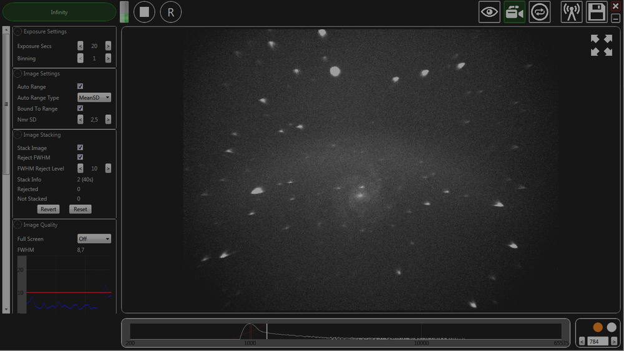Click the left panel scrollbar down arrow
This screenshot has width=624, height=351.
point(6,310)
